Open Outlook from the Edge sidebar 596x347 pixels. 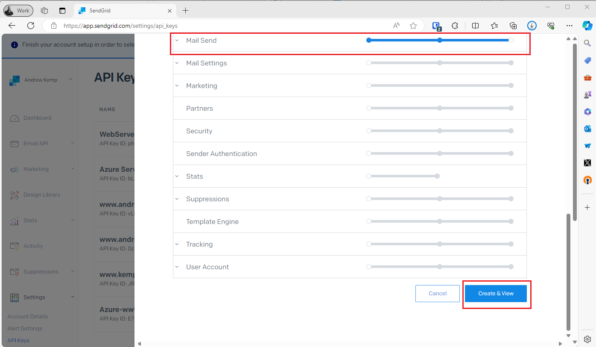(x=587, y=129)
